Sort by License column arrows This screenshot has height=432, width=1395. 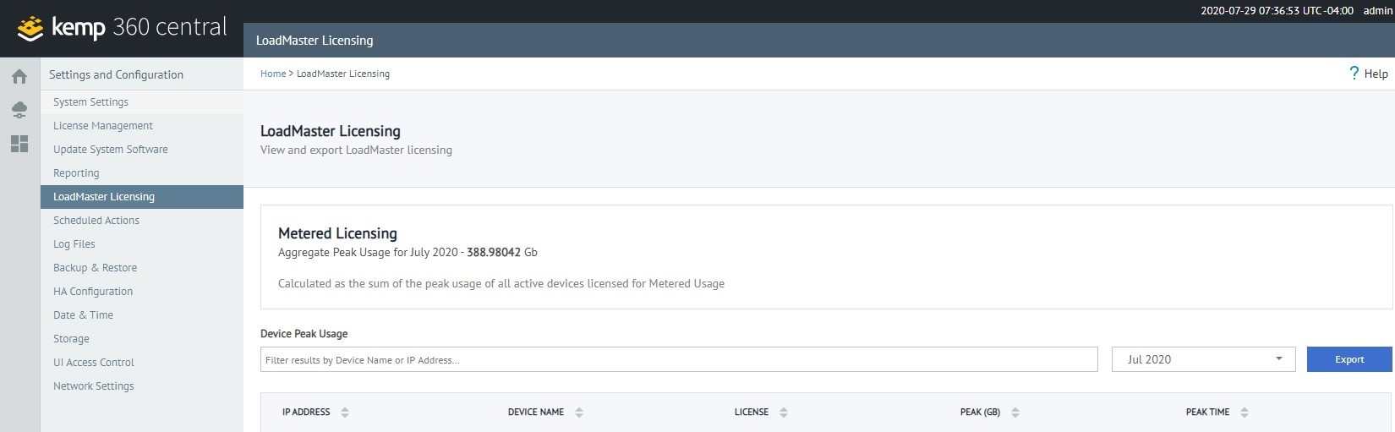click(784, 413)
